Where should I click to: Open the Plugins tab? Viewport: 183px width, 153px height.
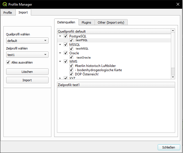86,22
